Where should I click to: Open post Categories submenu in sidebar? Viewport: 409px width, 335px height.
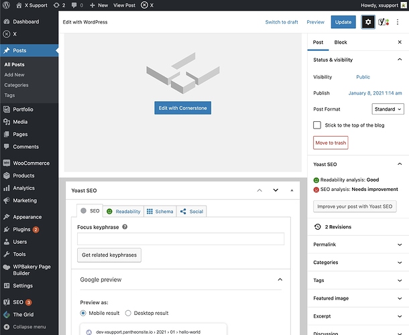16,85
